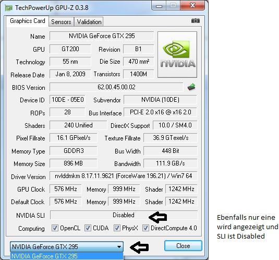The image size is (279, 260).
Task: Click the Revision field showing B1
Action: (138, 49)
